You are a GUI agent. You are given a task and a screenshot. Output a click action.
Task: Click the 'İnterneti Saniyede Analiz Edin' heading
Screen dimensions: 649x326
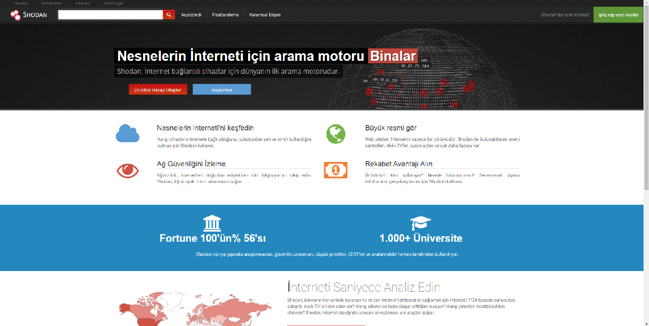pos(364,287)
